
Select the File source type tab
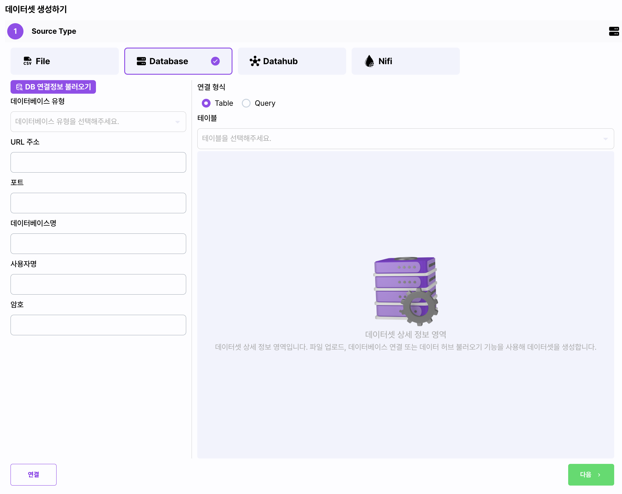65,61
